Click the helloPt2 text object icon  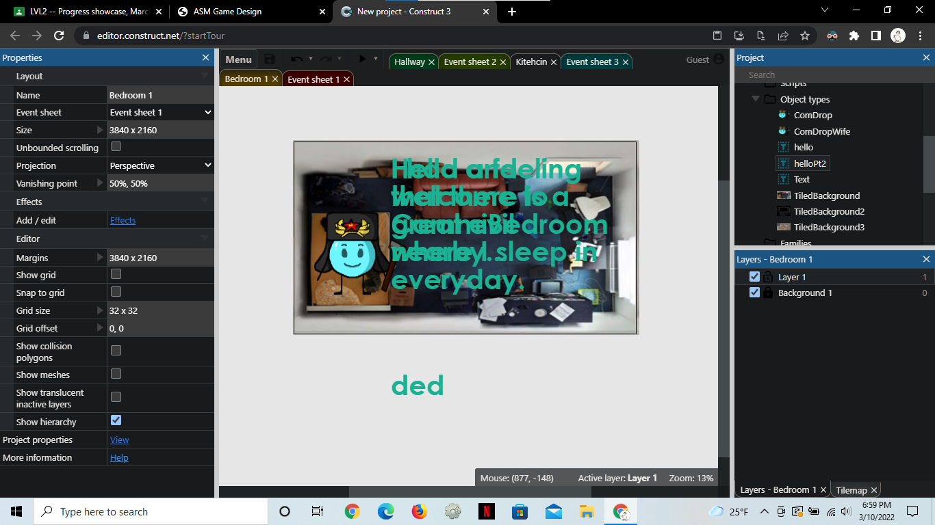pyautogui.click(x=784, y=163)
